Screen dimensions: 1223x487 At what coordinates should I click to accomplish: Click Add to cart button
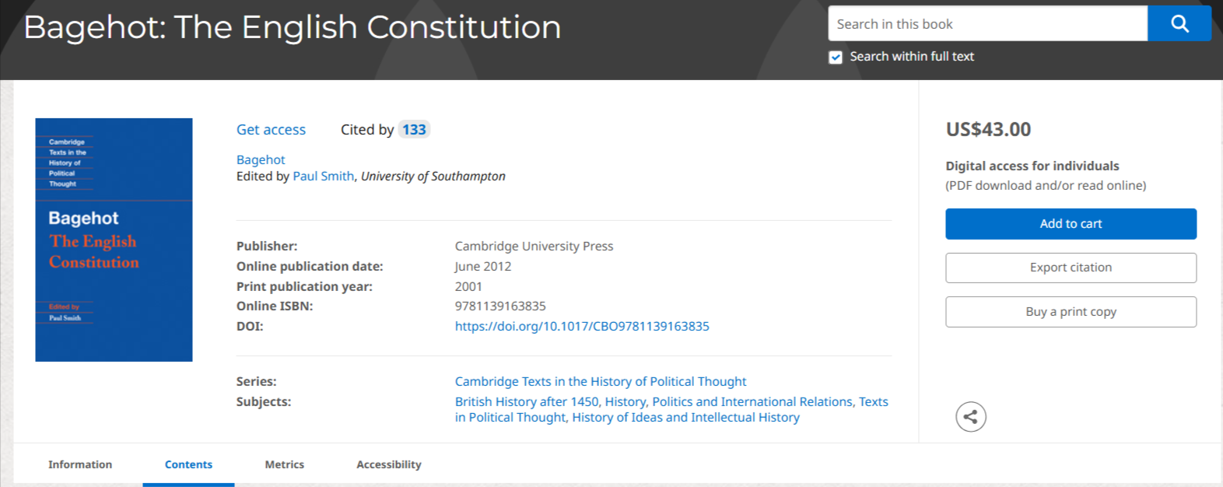point(1071,224)
